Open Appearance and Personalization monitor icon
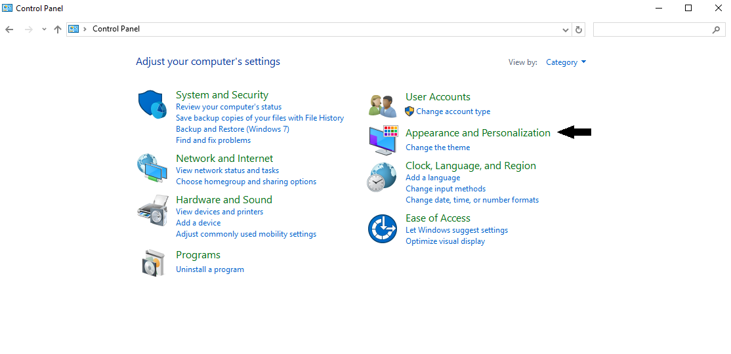The height and width of the screenshot is (354, 731). click(383, 140)
